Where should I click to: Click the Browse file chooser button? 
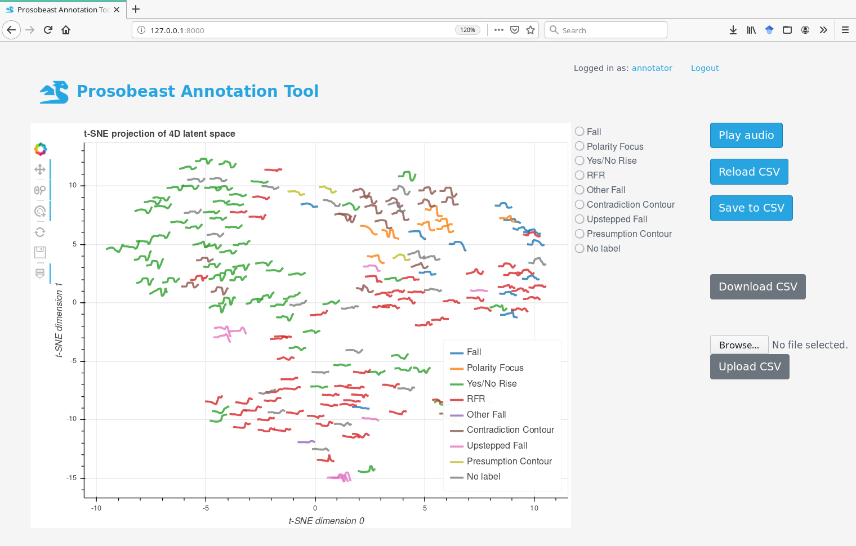point(739,345)
